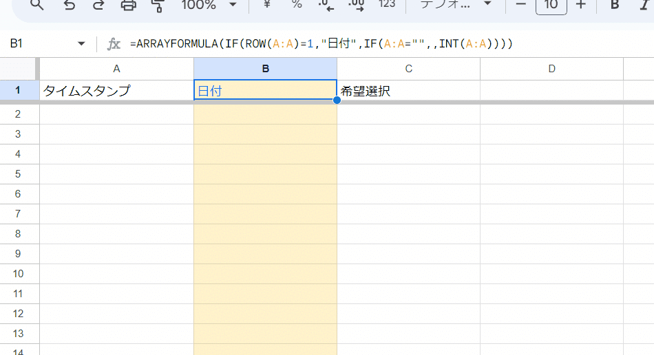Open the font family dropdown
Image resolution: width=654 pixels, height=355 pixels.
(x=456, y=5)
